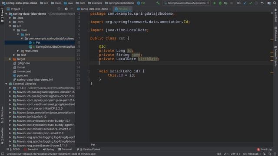The image size is (278, 156).
Task: Select pom.xml in project tree
Action: click(22, 75)
